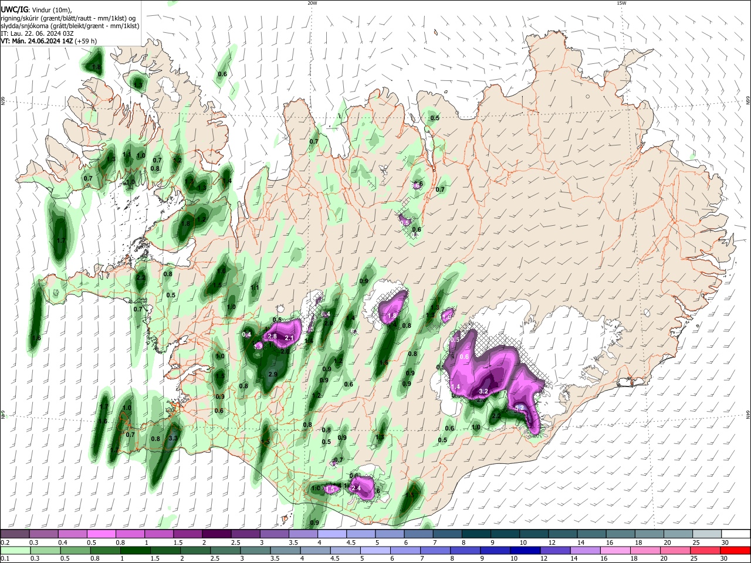
Task: Click the hot pink 20–25 rain swatch
Action: (x=676, y=551)
